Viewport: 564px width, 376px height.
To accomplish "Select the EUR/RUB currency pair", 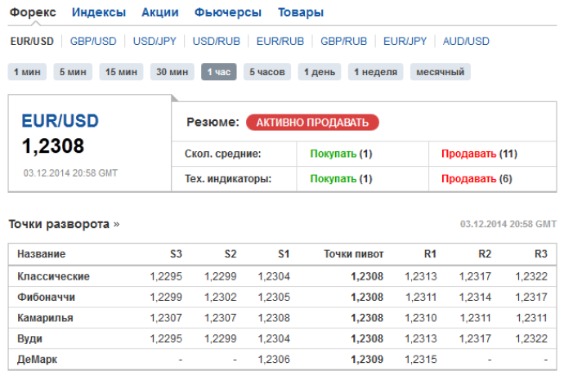I will tap(280, 42).
